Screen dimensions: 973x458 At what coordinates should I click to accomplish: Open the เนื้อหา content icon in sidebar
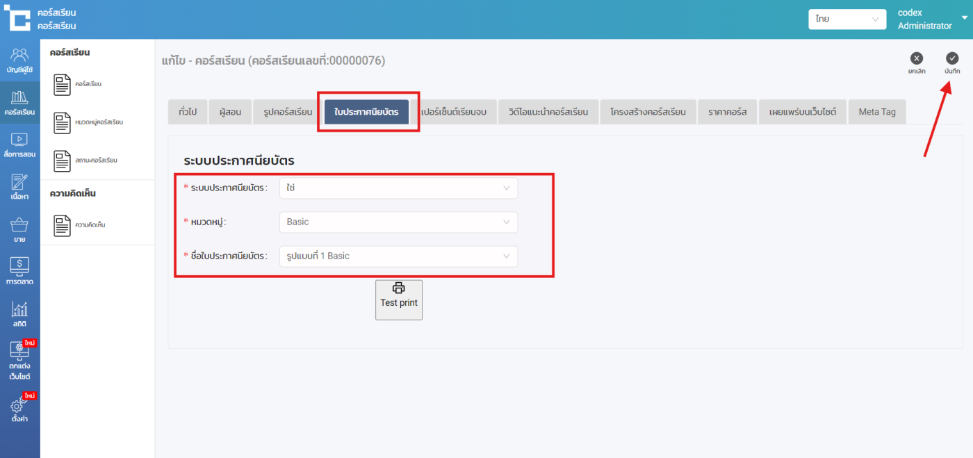(x=19, y=183)
